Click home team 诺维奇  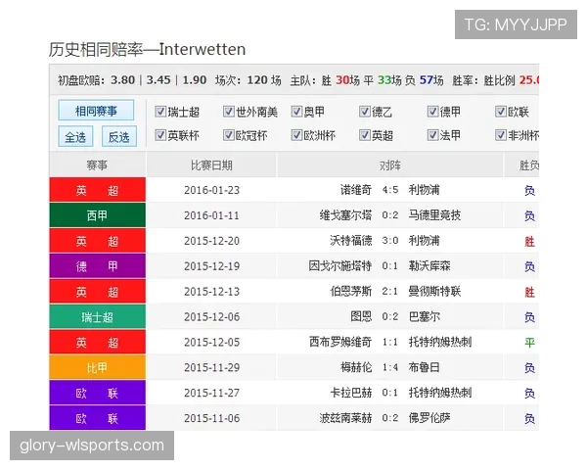pyautogui.click(x=356, y=190)
